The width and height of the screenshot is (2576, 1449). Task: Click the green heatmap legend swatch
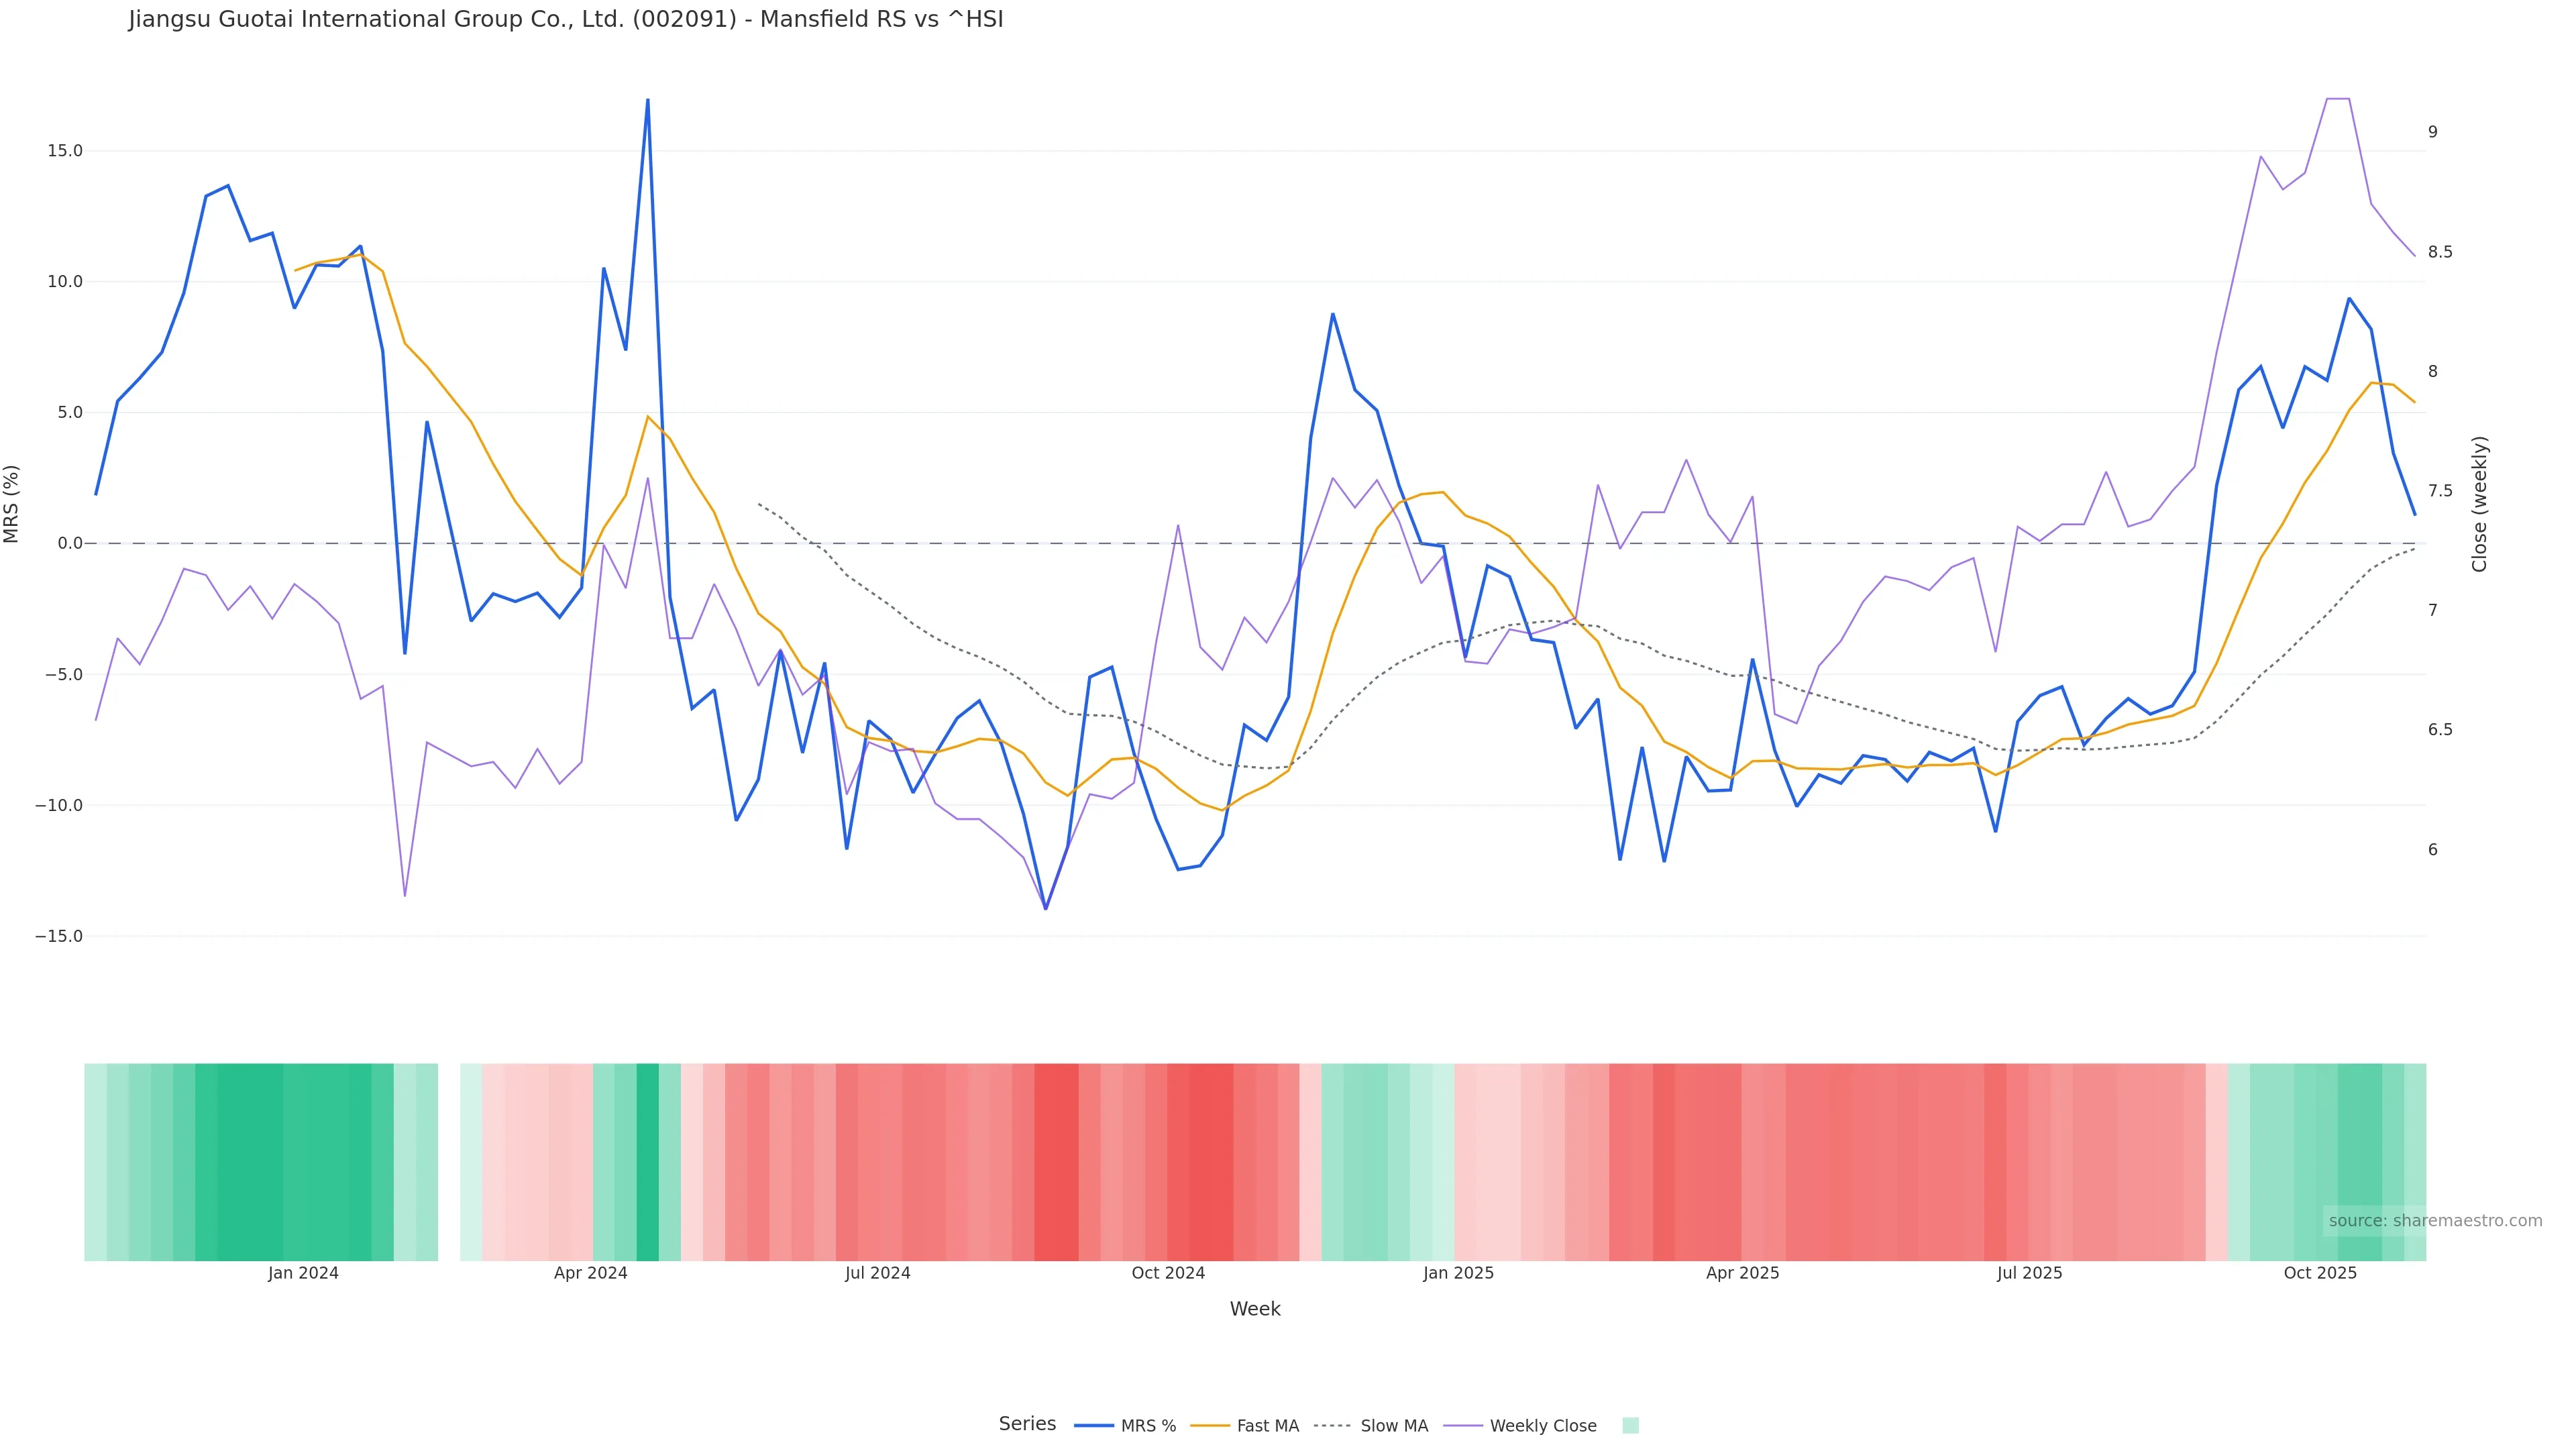coord(1630,1426)
